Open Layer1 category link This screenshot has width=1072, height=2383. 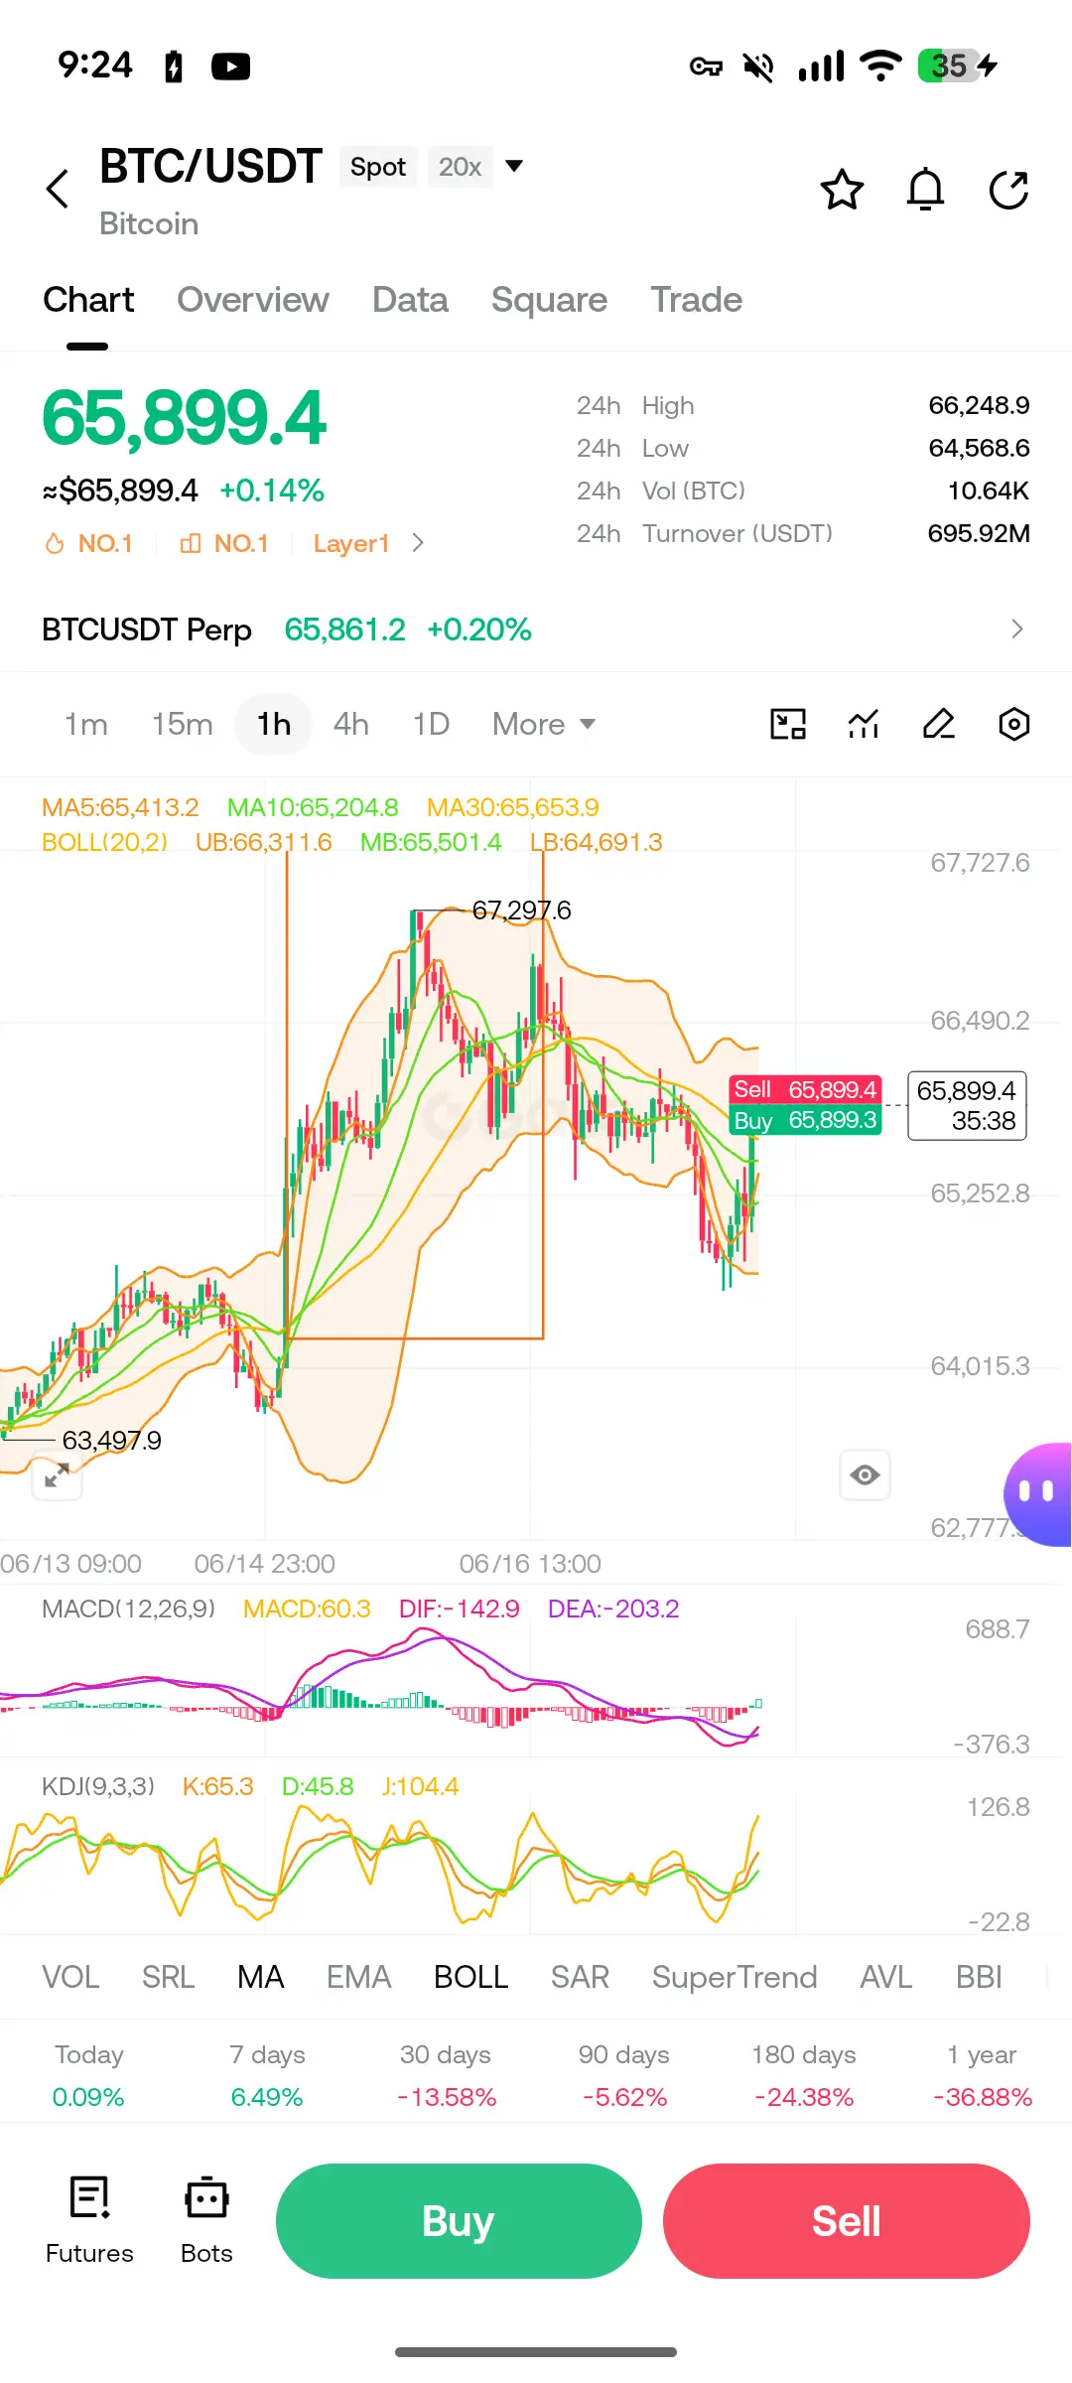351,543
